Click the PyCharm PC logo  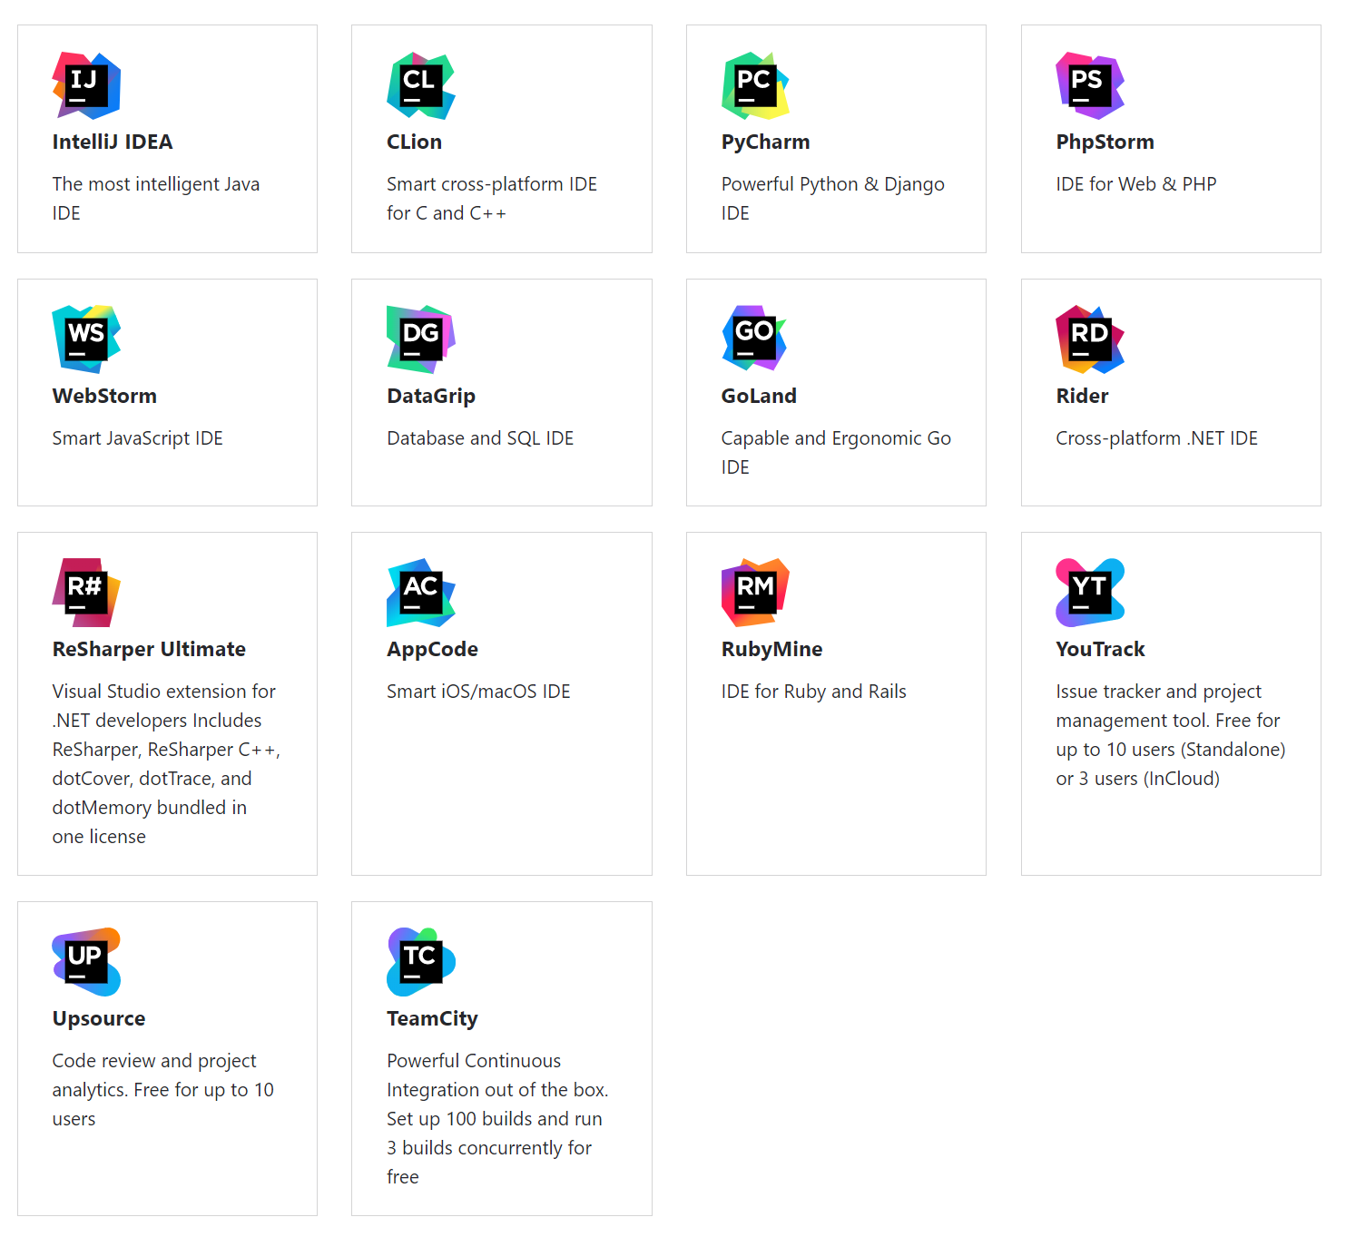coord(755,85)
